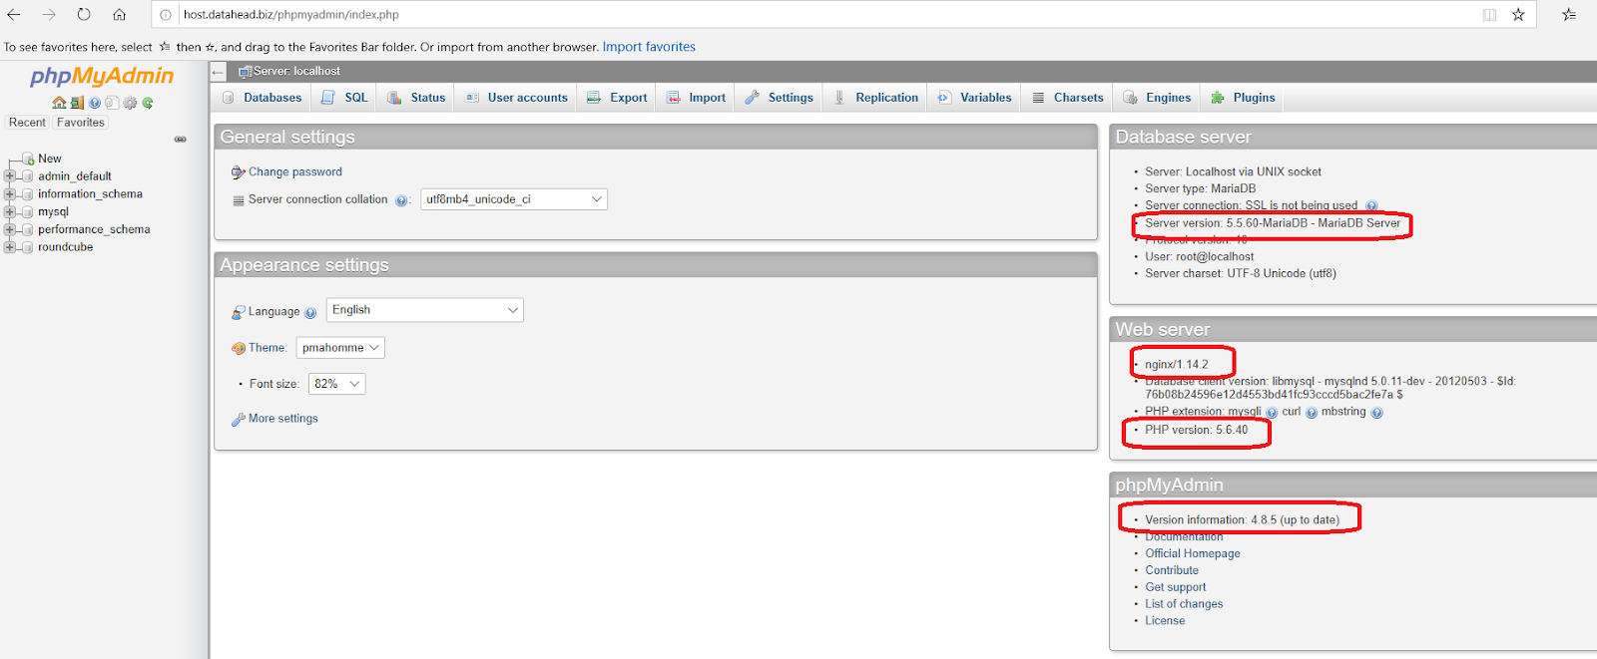This screenshot has width=1597, height=659.
Task: Switch to the Variables tab
Action: 975,98
